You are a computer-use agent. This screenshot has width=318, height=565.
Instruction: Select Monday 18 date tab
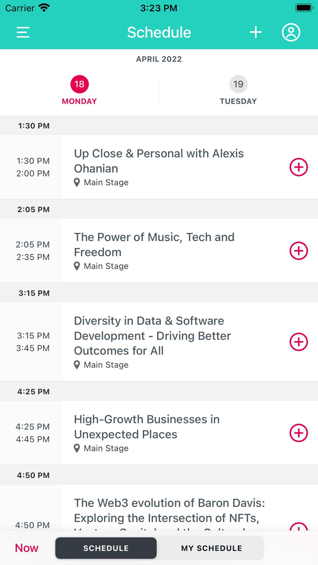pyautogui.click(x=79, y=90)
